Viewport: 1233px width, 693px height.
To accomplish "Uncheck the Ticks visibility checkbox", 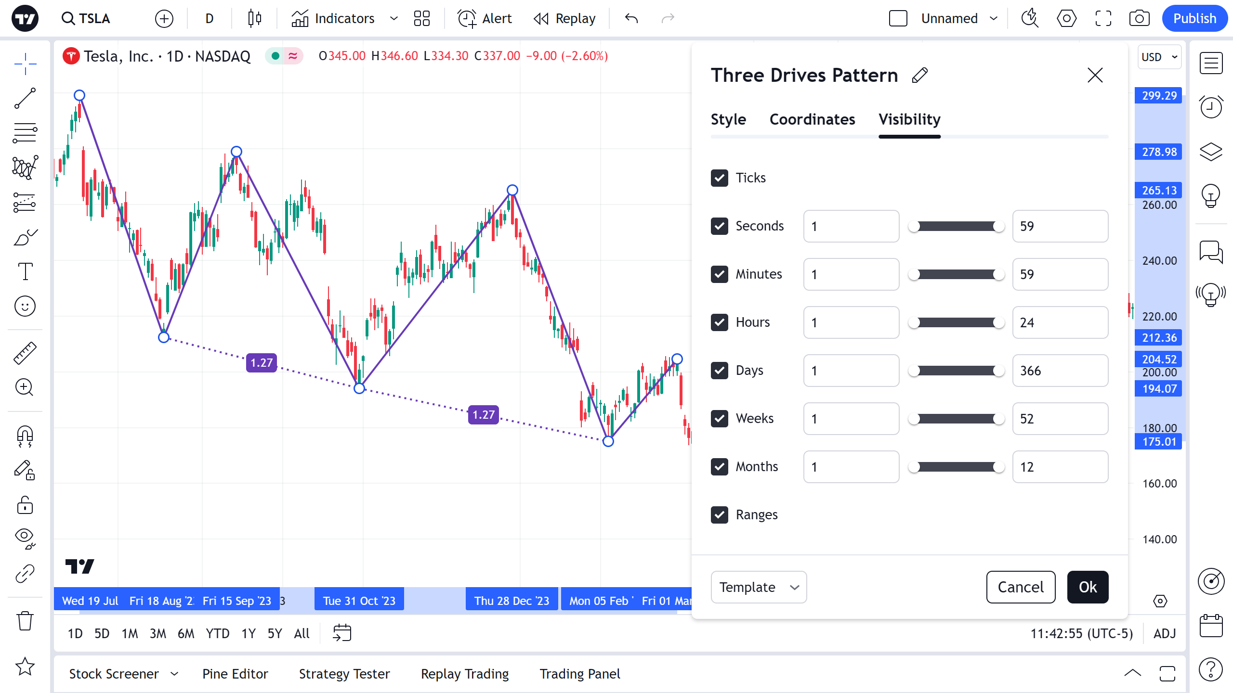I will [x=720, y=178].
